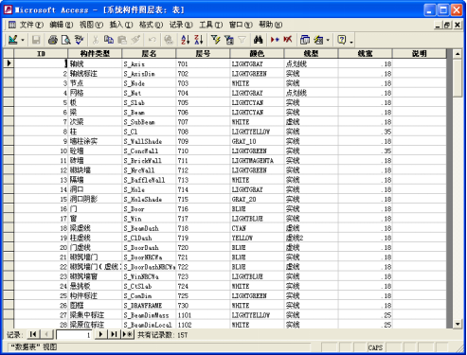Select the 颜色 column header
This screenshot has width=467, height=355.
[257, 53]
